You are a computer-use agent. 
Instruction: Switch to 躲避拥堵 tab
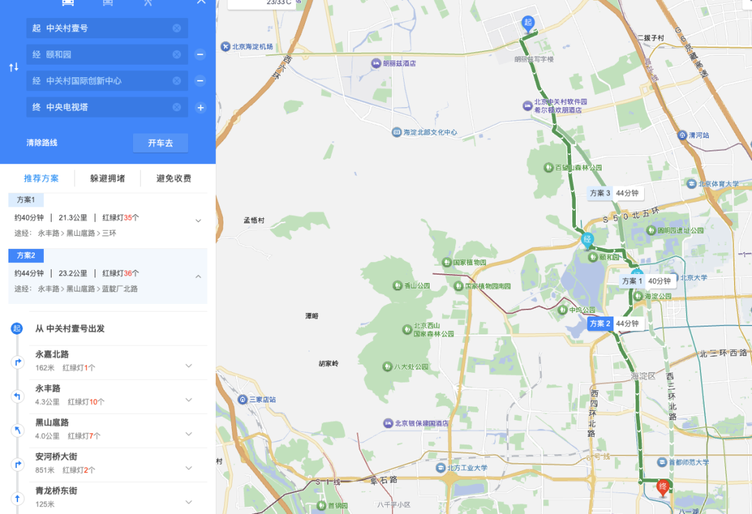107,179
